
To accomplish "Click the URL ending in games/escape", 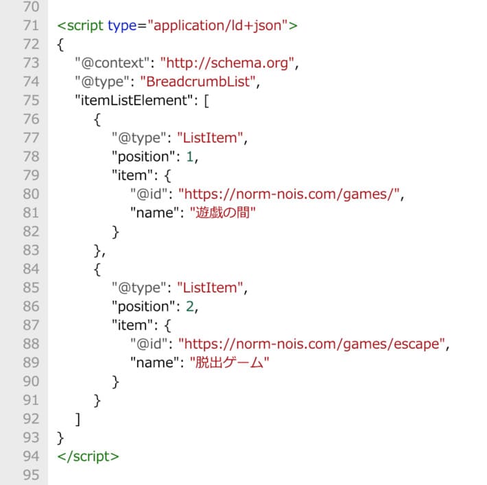I will (x=312, y=344).
